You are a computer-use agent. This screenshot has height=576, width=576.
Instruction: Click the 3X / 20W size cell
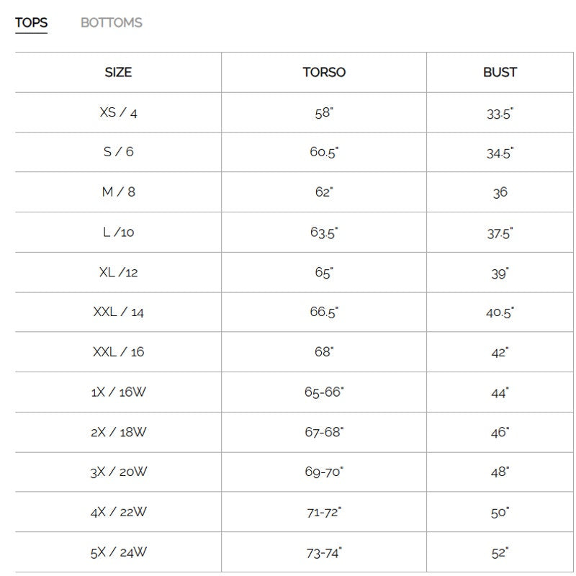tap(118, 472)
